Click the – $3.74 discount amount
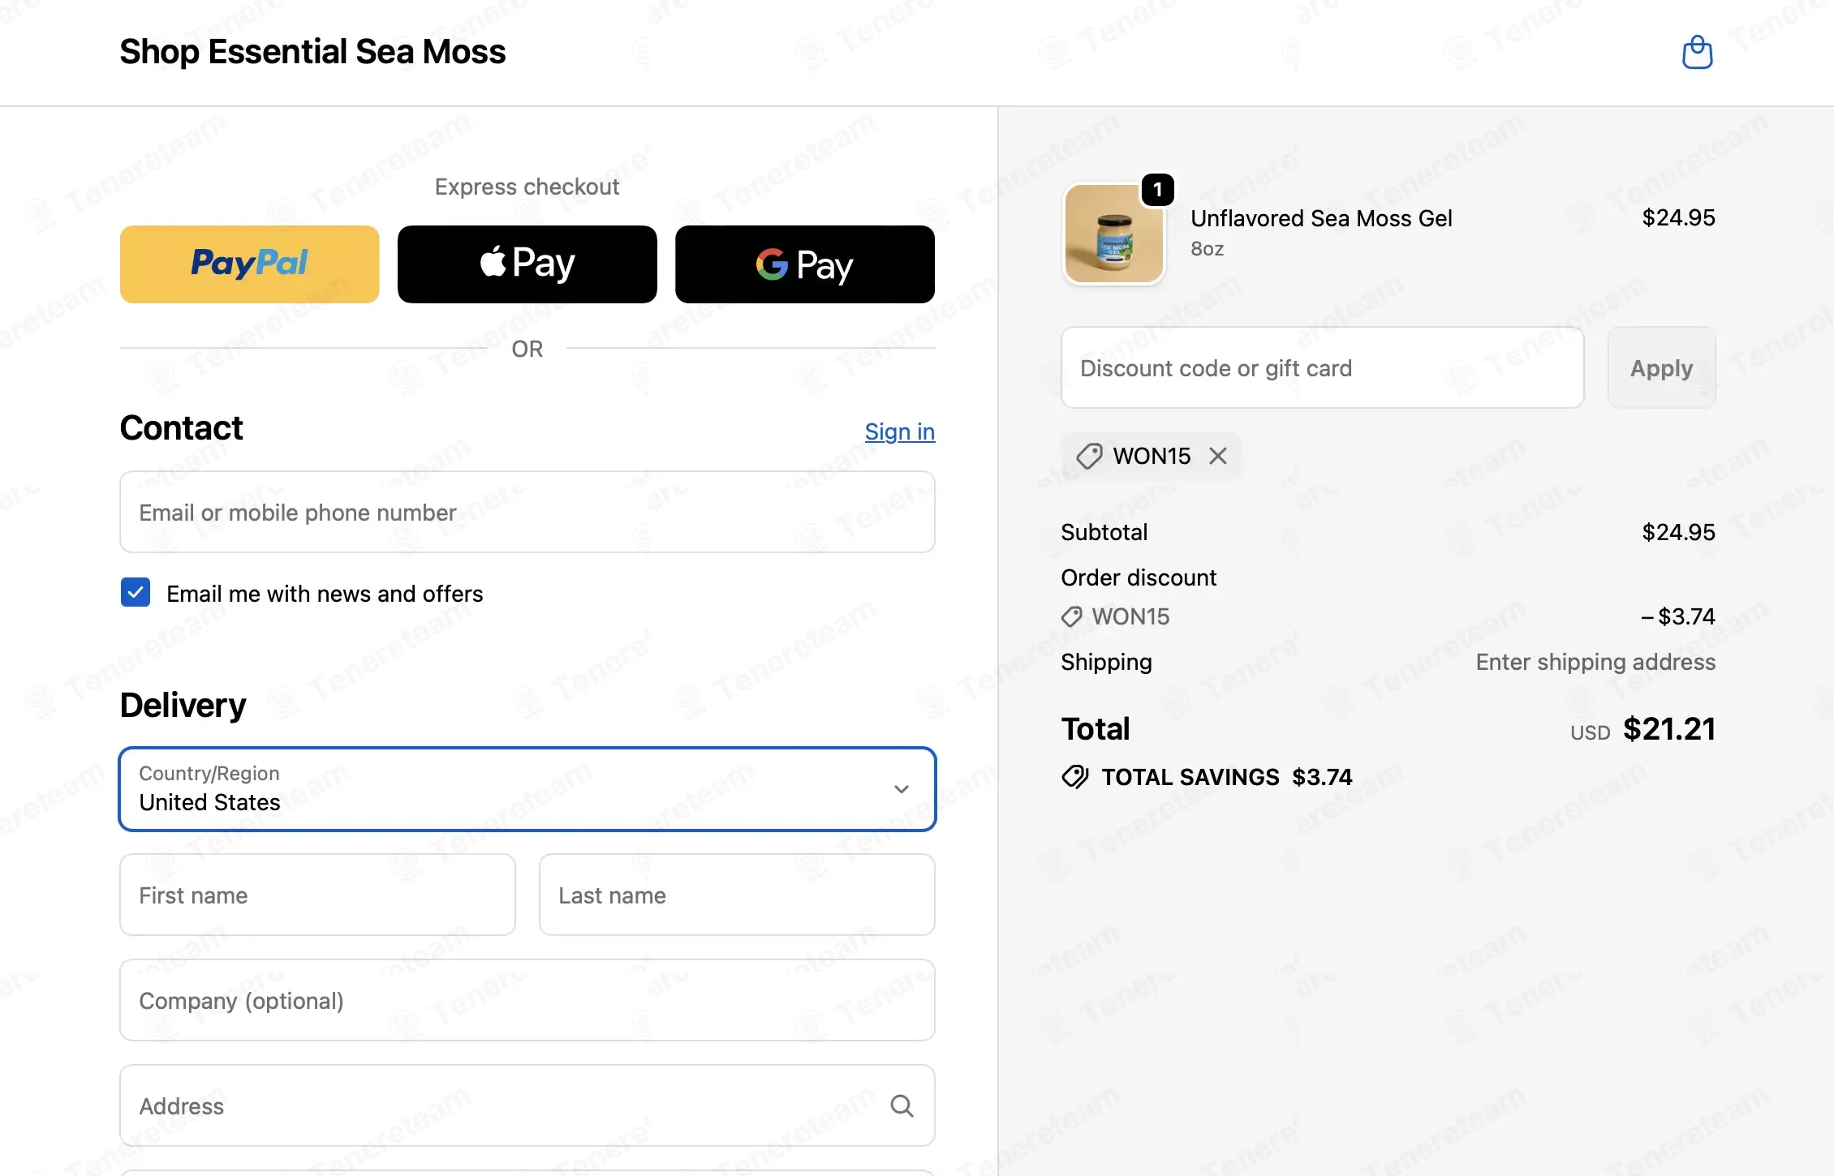The width and height of the screenshot is (1834, 1176). pos(1678,617)
